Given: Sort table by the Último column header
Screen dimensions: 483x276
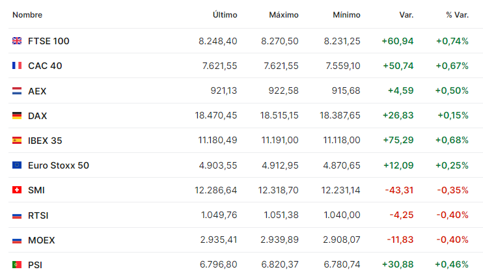Looking at the screenshot, I should tap(225, 15).
